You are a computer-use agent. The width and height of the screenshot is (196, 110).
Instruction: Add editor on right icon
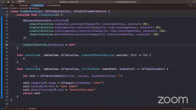click(x=194, y=5)
